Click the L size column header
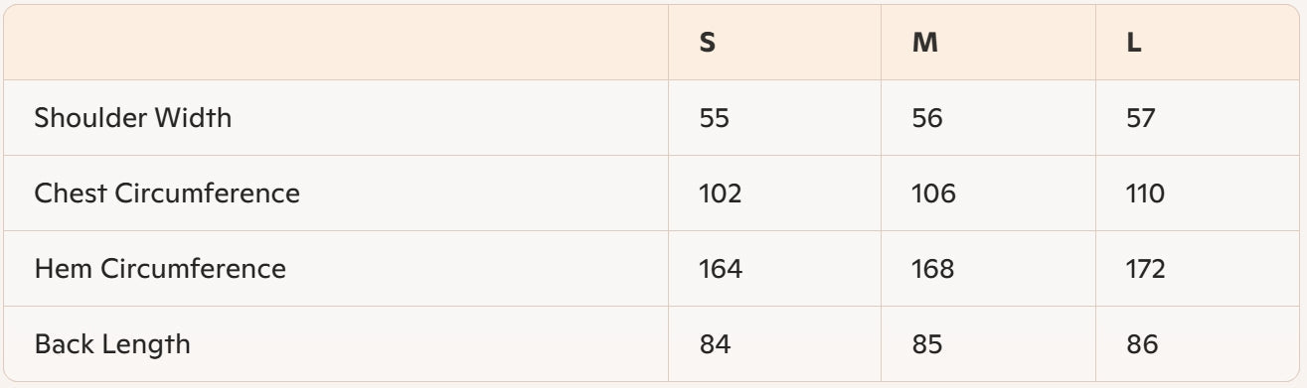The height and width of the screenshot is (388, 1307). 1134,45
